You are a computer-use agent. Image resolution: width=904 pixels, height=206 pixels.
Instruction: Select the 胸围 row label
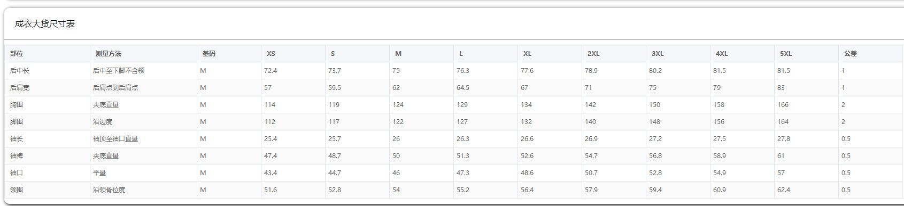click(x=17, y=105)
